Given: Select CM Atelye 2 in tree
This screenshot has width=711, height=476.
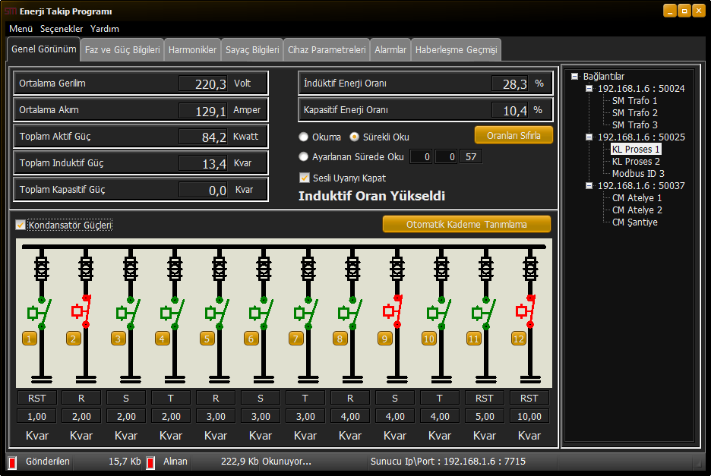Looking at the screenshot, I should click(x=637, y=210).
